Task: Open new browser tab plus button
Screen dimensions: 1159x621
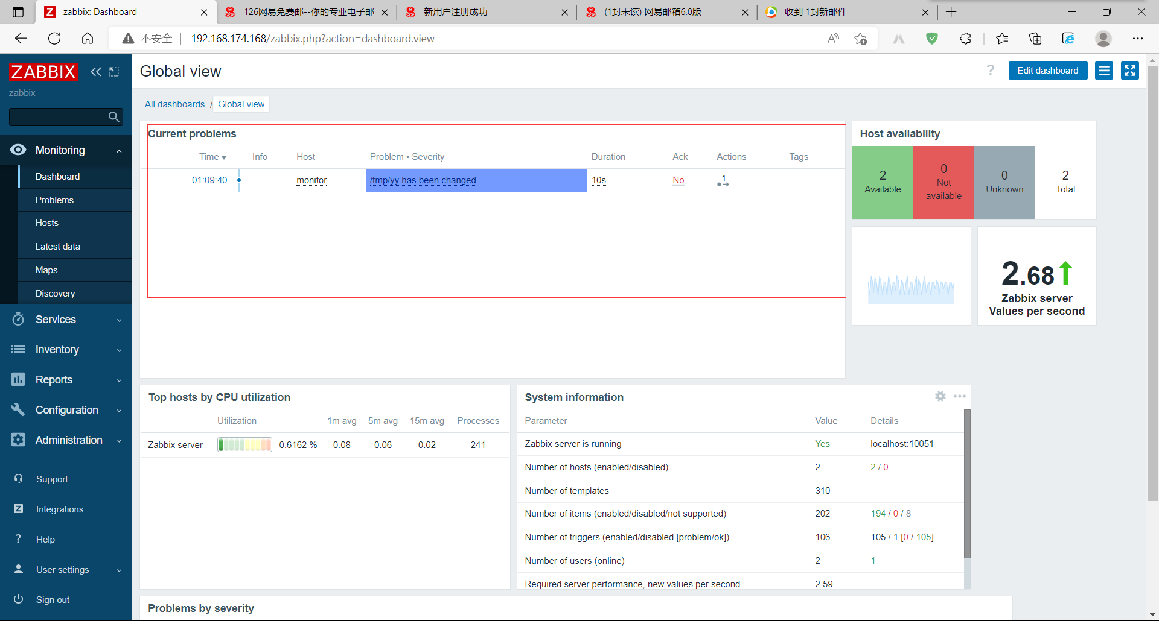Action: point(951,12)
